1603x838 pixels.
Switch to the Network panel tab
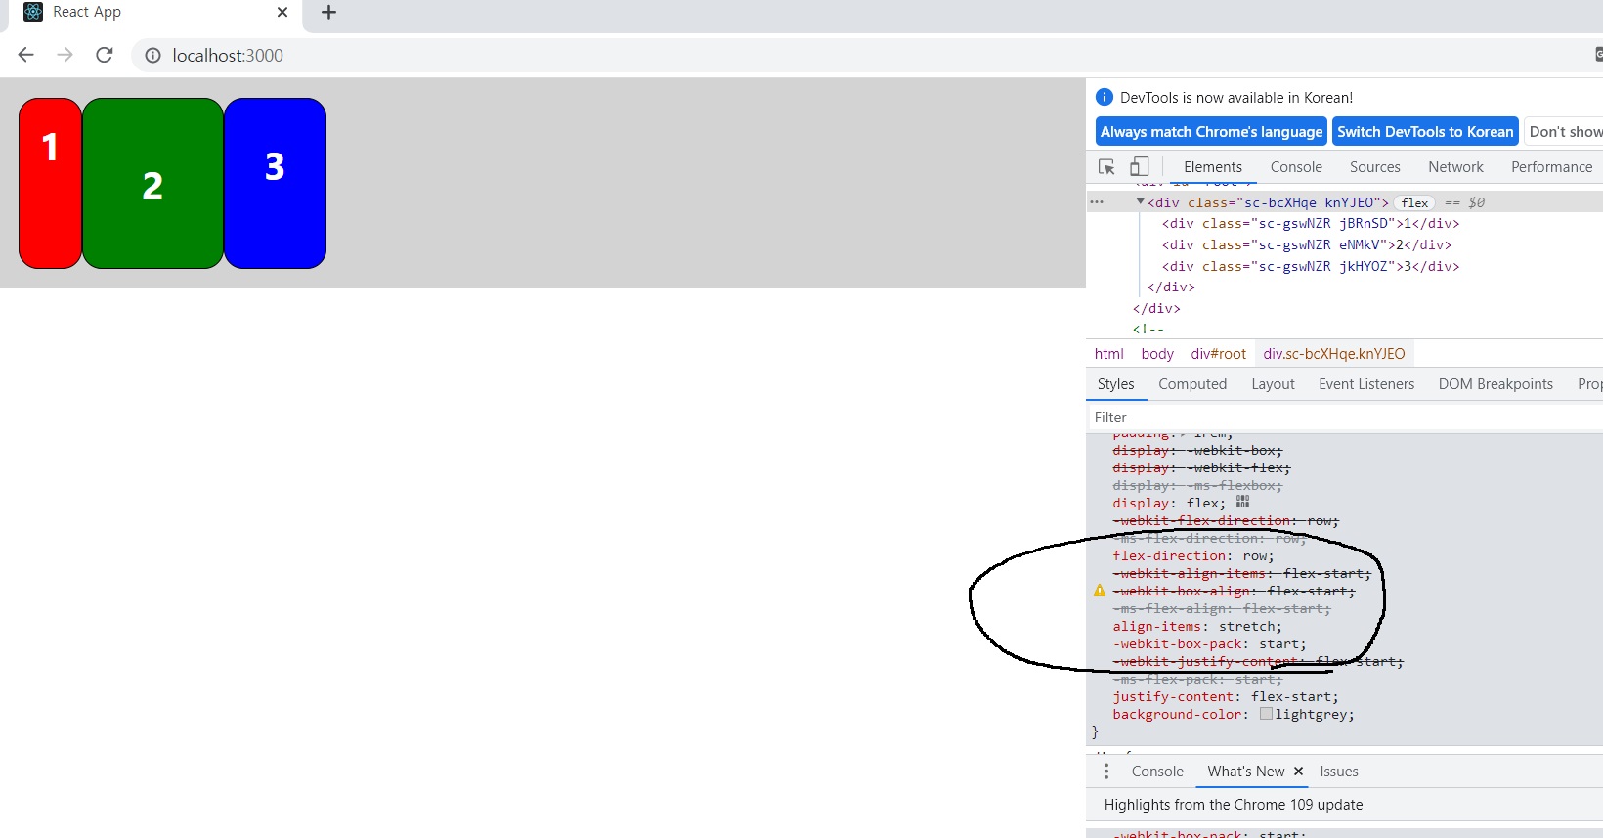click(1455, 167)
